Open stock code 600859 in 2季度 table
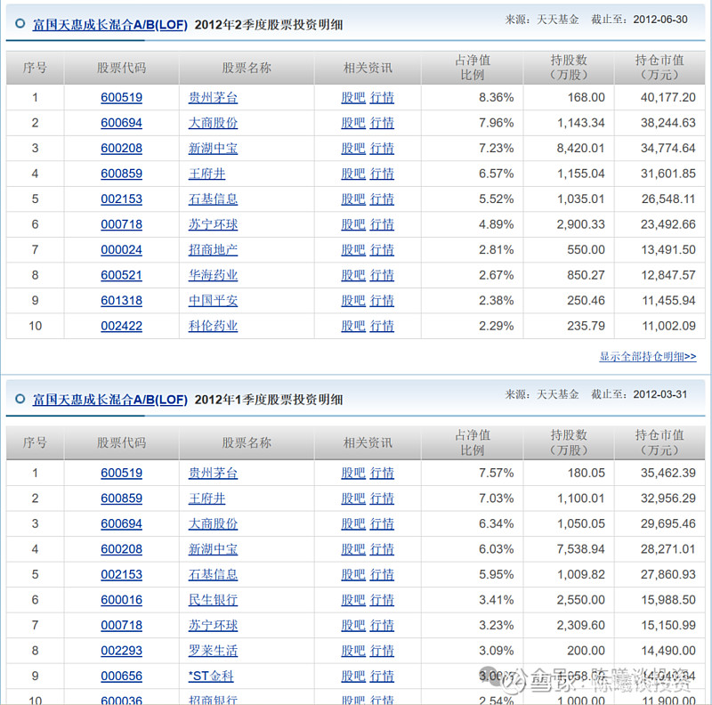Viewport: 712px width, 705px height. [121, 174]
